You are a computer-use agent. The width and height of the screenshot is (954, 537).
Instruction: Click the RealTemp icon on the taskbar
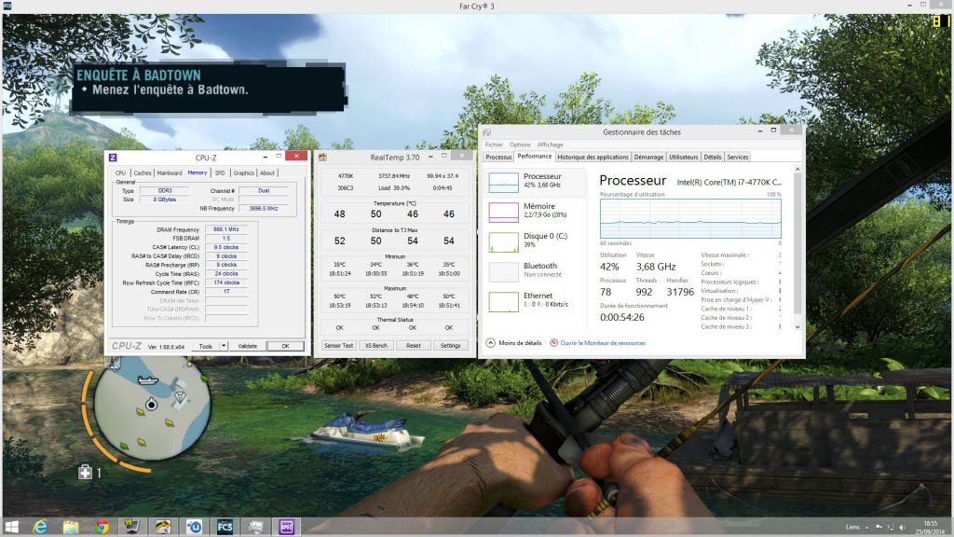163,527
